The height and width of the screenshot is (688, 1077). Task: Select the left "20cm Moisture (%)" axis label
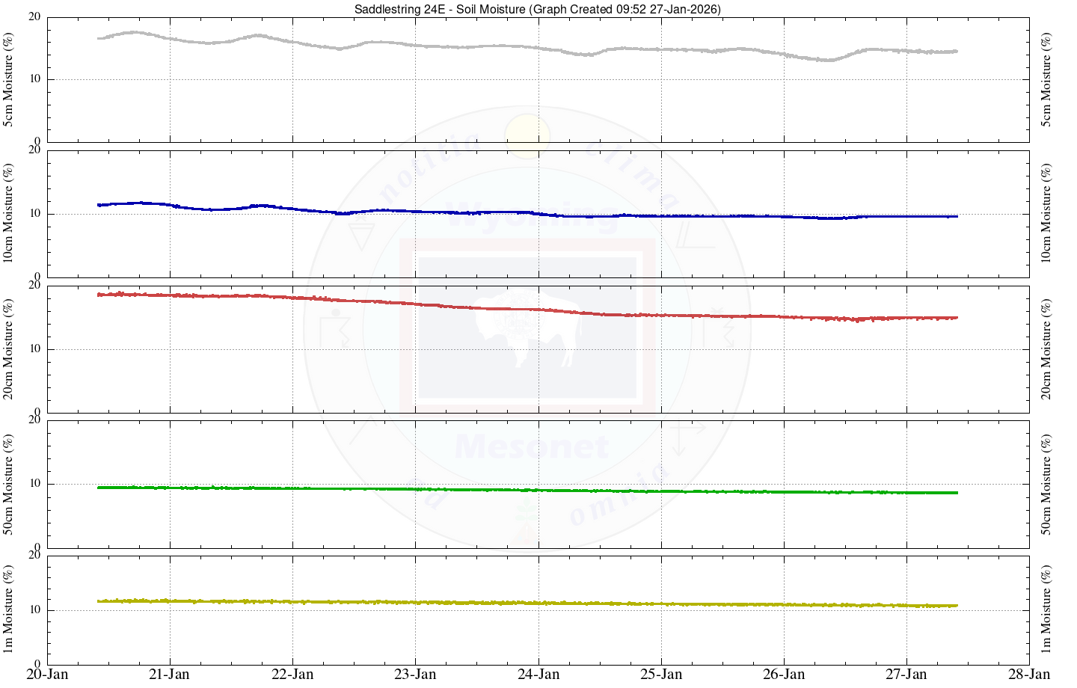point(9,349)
